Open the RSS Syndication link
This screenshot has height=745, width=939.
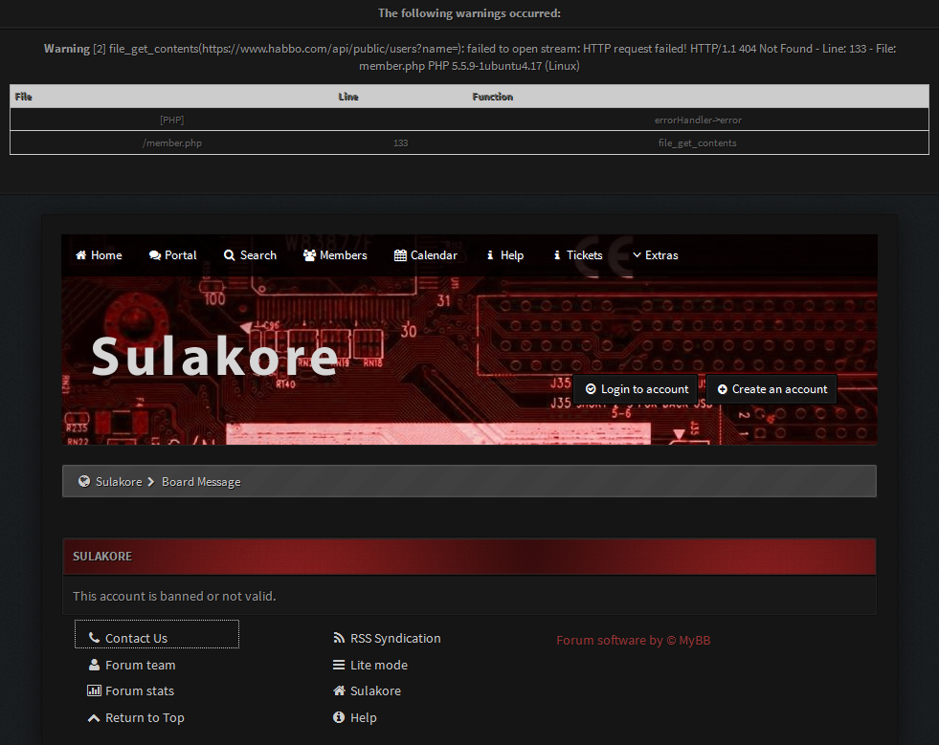(x=395, y=639)
